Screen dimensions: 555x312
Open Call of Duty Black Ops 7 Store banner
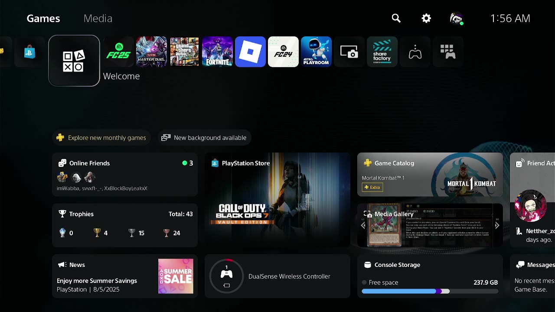277,200
